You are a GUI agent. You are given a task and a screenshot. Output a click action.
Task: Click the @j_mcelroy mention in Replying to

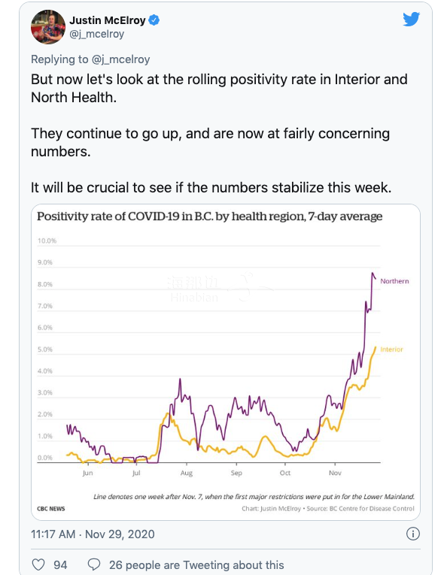coord(120,59)
